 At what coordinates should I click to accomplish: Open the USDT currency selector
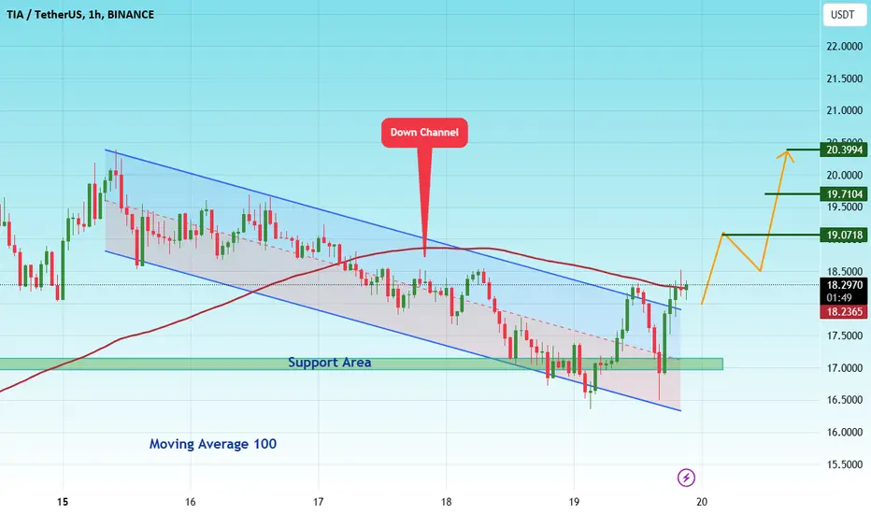(843, 15)
